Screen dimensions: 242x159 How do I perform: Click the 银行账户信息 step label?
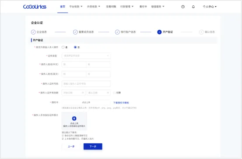click(x=128, y=32)
